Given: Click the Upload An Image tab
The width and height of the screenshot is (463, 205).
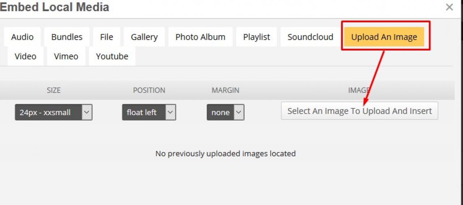Looking at the screenshot, I should coord(384,37).
